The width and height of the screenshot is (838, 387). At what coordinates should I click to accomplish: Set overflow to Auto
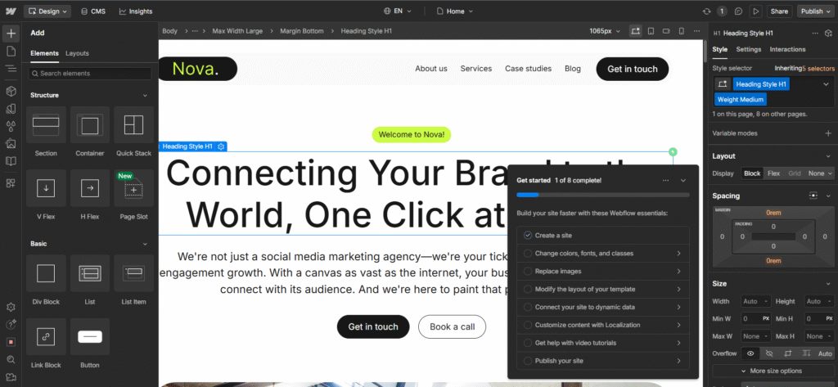tap(825, 353)
